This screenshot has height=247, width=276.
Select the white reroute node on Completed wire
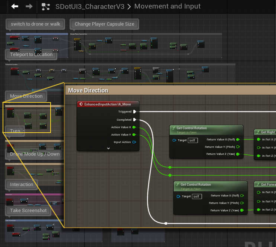click(x=166, y=223)
